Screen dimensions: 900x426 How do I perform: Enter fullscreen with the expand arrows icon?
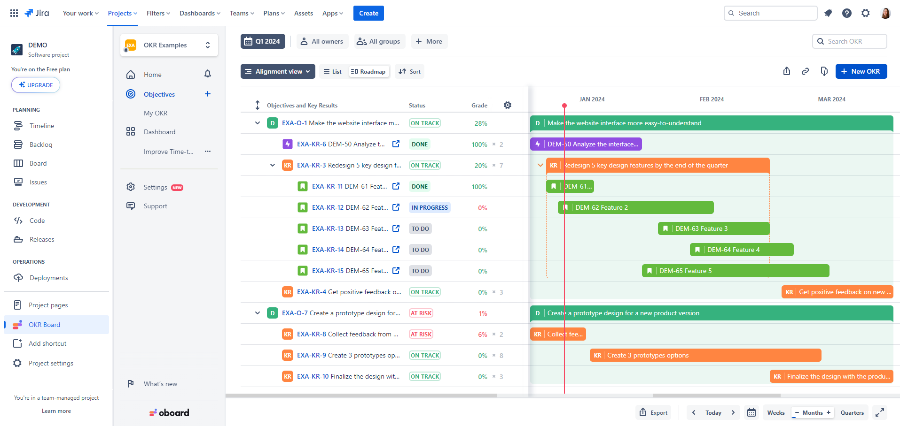tap(879, 412)
